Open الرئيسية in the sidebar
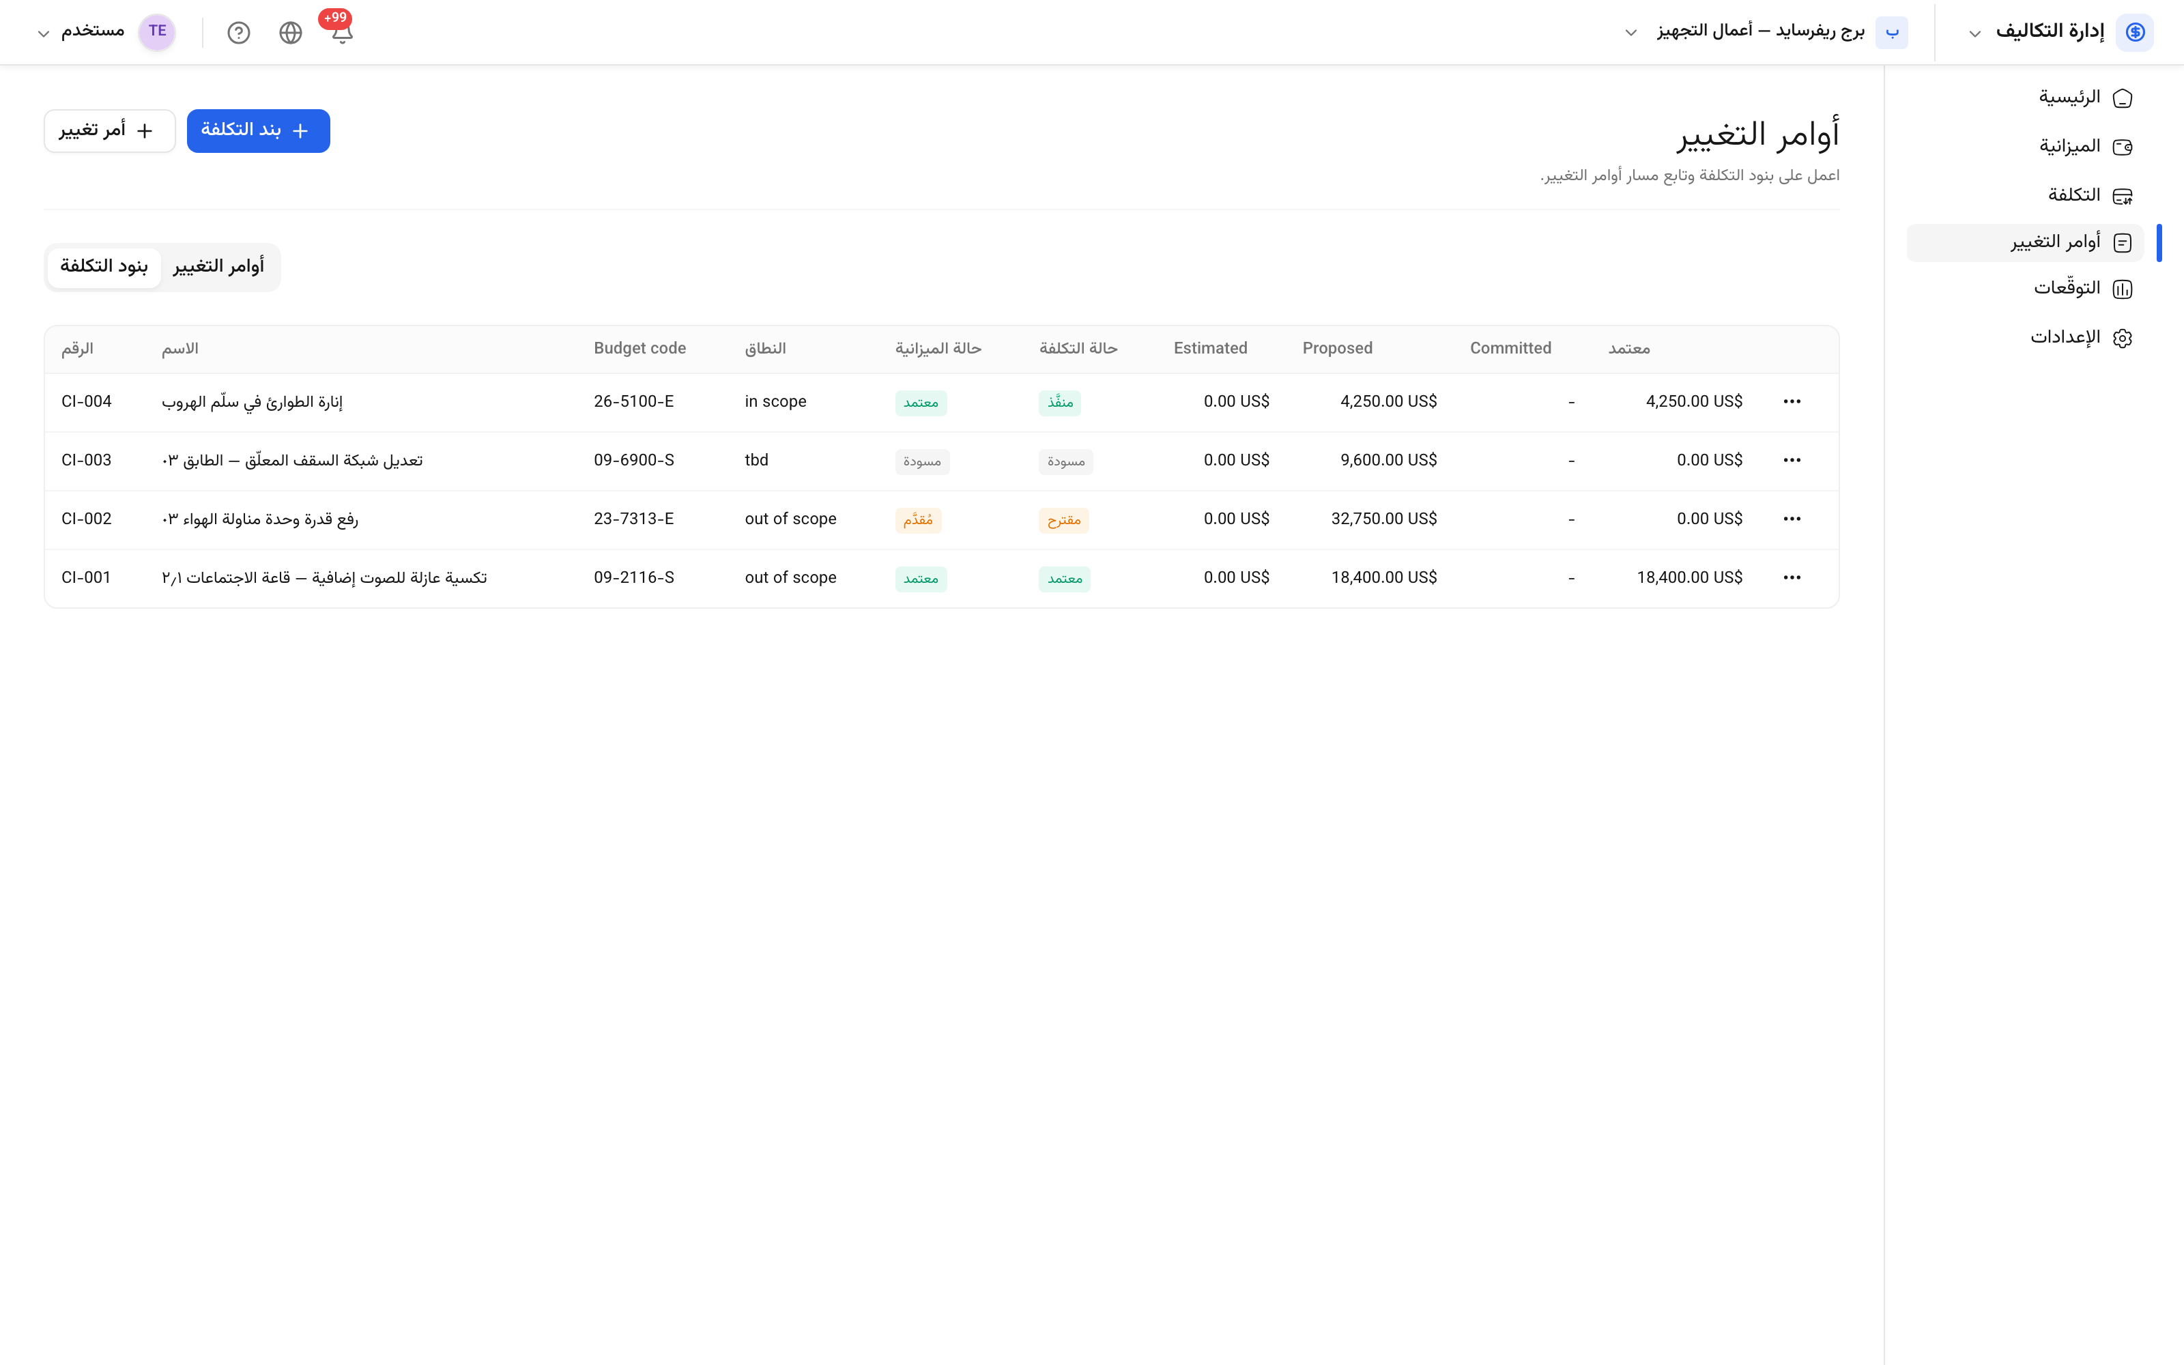The height and width of the screenshot is (1365, 2184). click(x=2024, y=98)
